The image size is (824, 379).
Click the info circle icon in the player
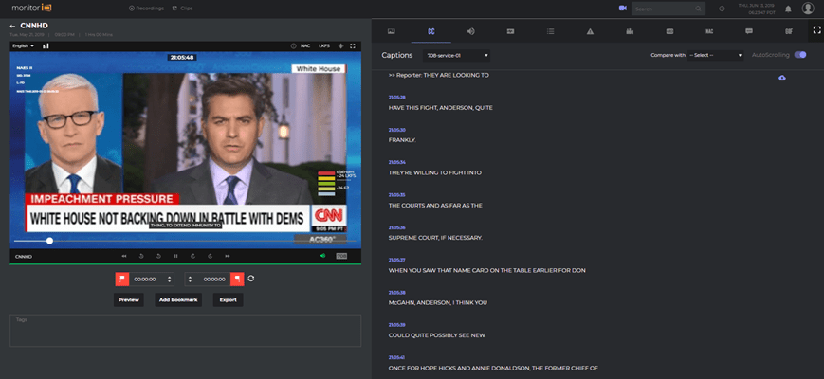point(293,46)
